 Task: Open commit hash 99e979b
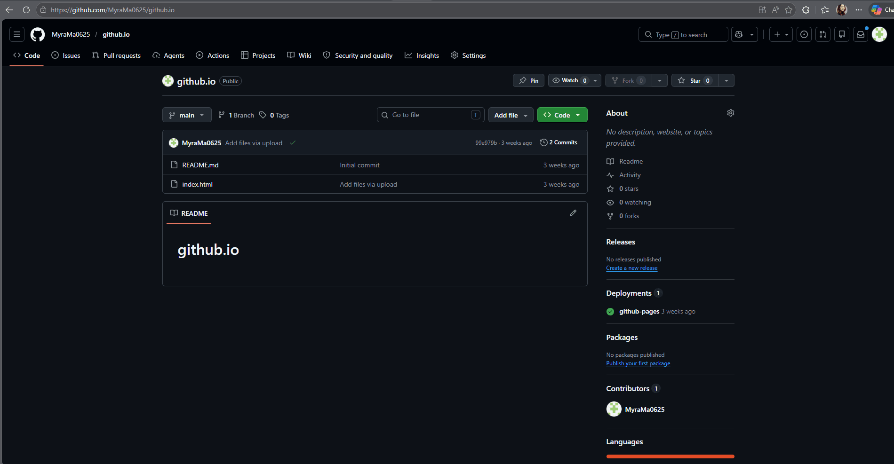[486, 143]
